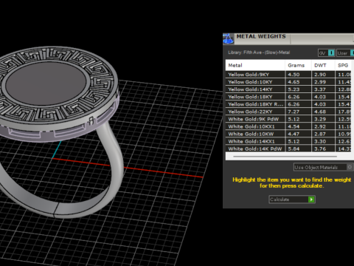Click the ring model's flat signet top

pyautogui.click(x=46, y=83)
